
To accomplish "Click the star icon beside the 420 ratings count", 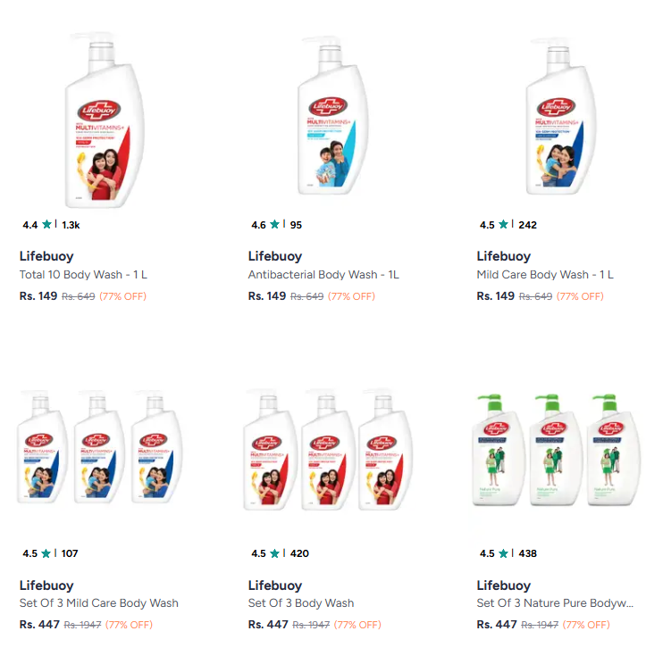I will coord(275,553).
